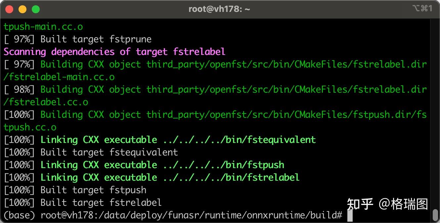Click the window title root@vh178: ~
440x223 pixels.
point(219,9)
